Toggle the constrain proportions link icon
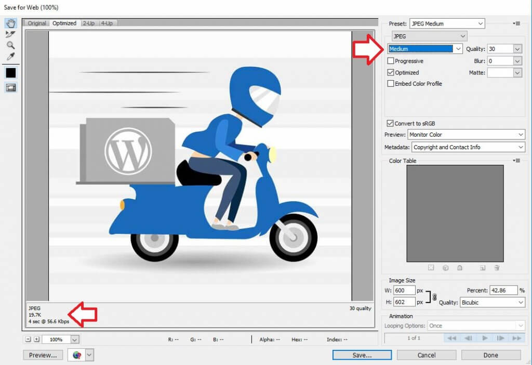The width and height of the screenshot is (532, 365). point(434,297)
